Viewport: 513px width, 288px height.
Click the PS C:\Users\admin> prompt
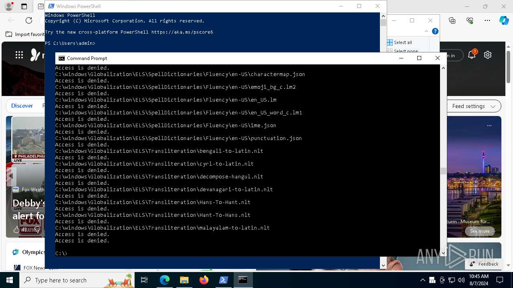[70, 43]
